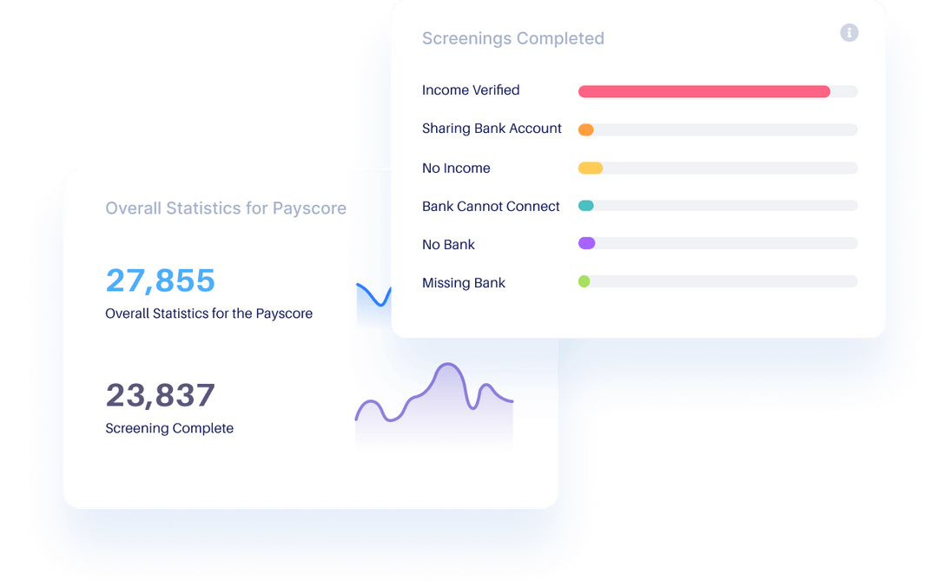Click the info icon on Screenings Completed card
938x581 pixels.
click(x=849, y=32)
